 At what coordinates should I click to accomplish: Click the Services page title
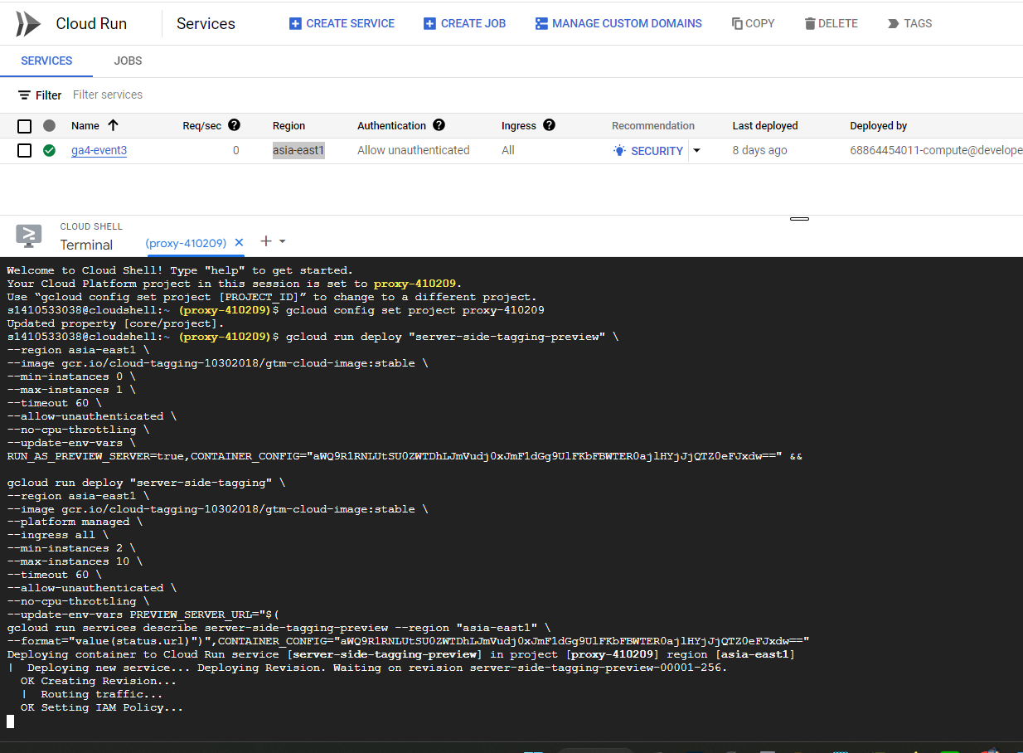tap(206, 23)
